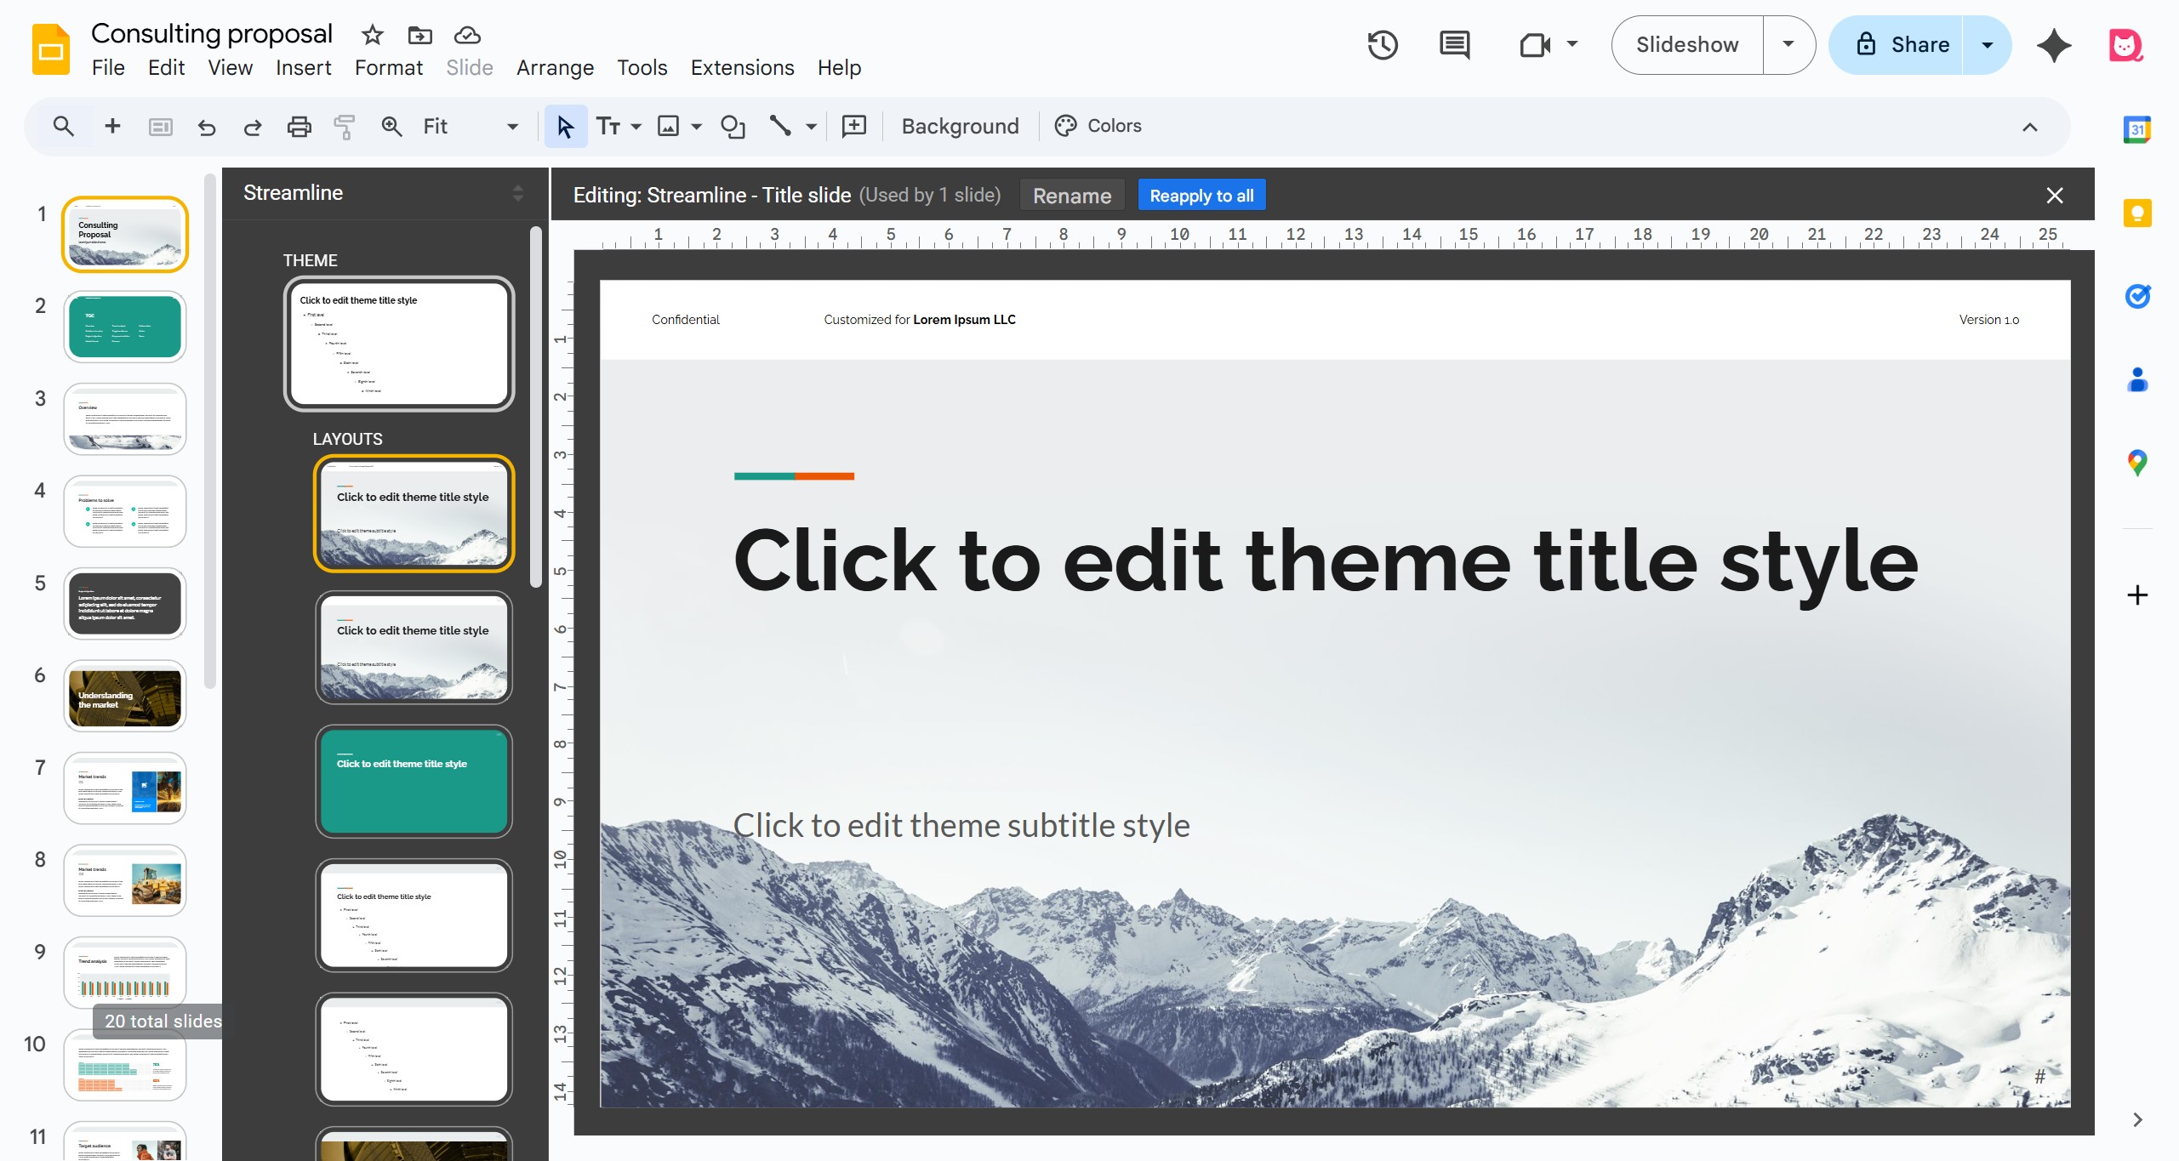
Task: Open the Slideshow options dropdown arrow
Action: [1788, 45]
